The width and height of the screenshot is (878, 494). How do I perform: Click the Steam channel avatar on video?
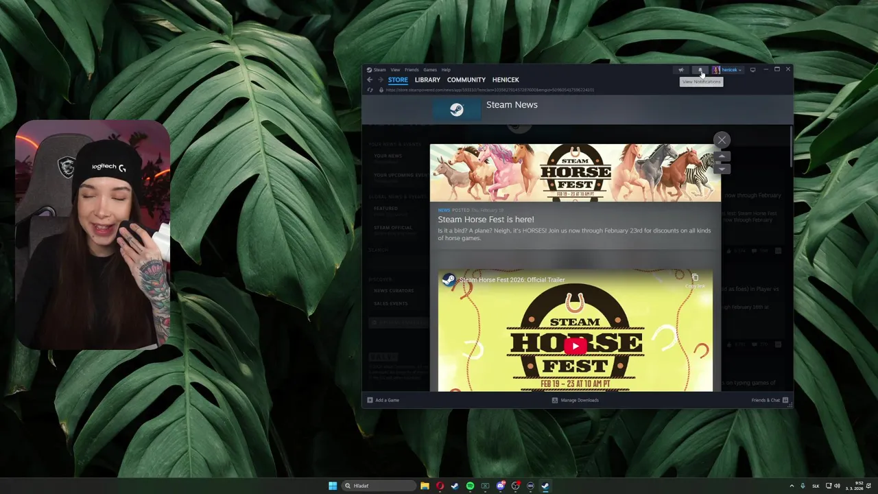point(449,280)
